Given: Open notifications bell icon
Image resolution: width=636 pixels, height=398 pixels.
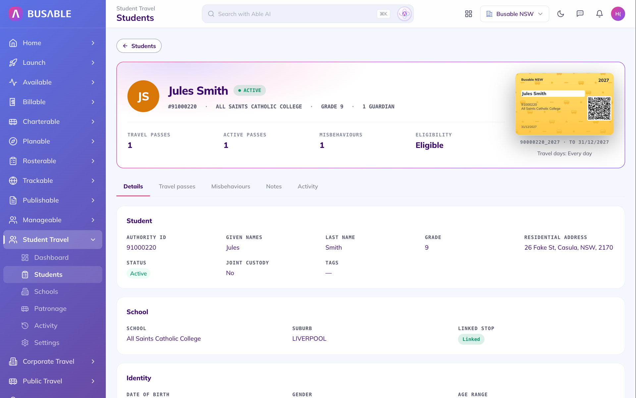Looking at the screenshot, I should tap(600, 14).
